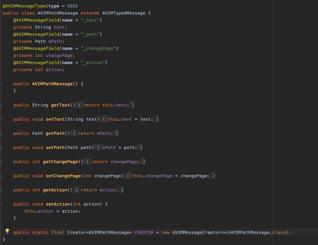318x245 pixels.
Task: Click folded body '{ mPath = path; }'
Action: 119,147
